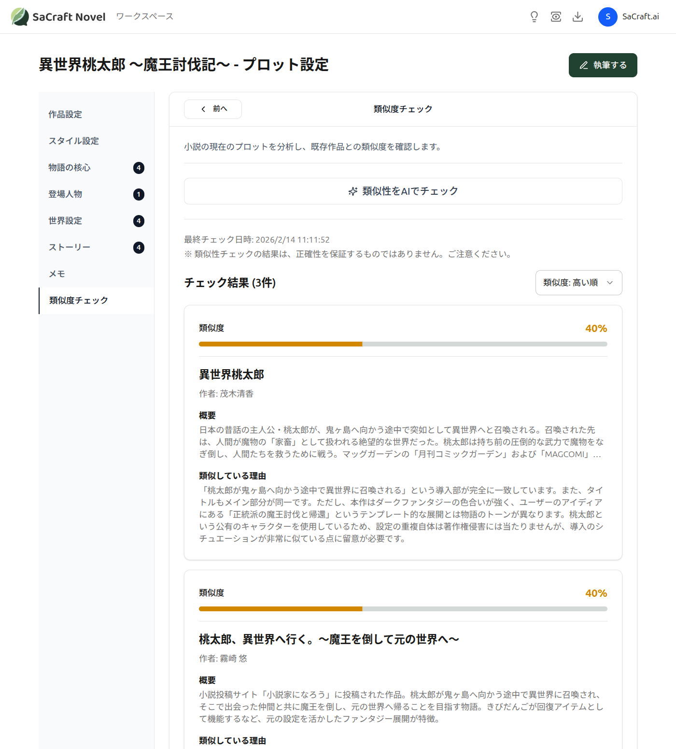Image resolution: width=676 pixels, height=749 pixels.
Task: Click the back chevron icon on 前へ button
Action: [x=203, y=109]
